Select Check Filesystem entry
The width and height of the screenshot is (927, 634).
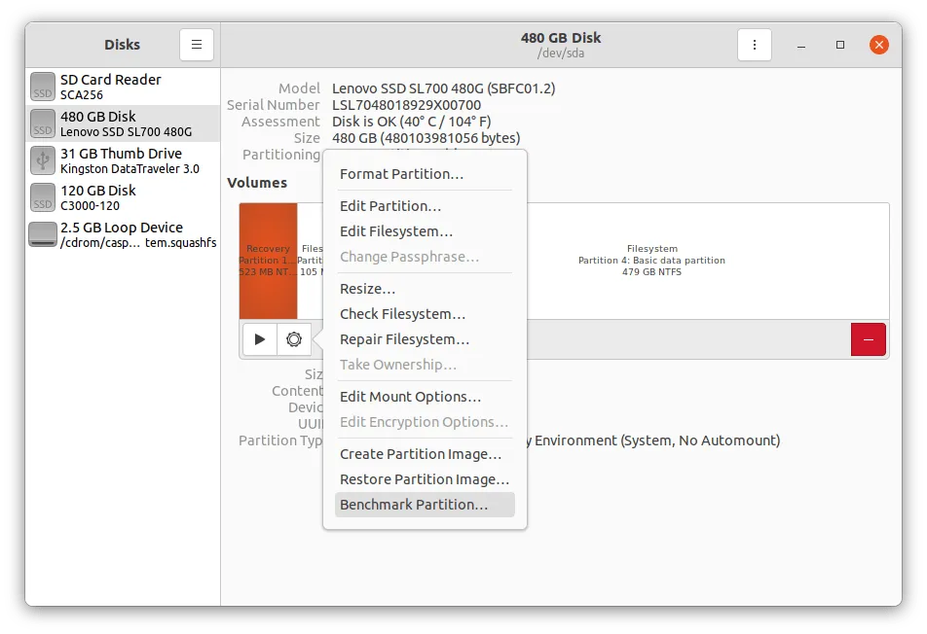(402, 313)
